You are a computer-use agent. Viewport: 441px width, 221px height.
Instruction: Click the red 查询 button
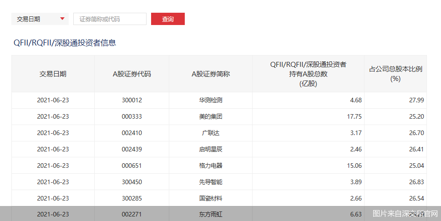point(167,19)
